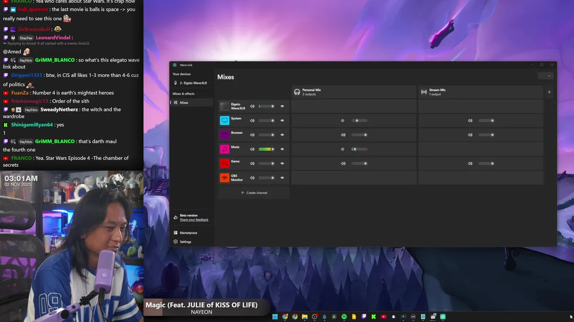574x322 pixels.
Task: Mute the System channel input
Action: (x=252, y=120)
